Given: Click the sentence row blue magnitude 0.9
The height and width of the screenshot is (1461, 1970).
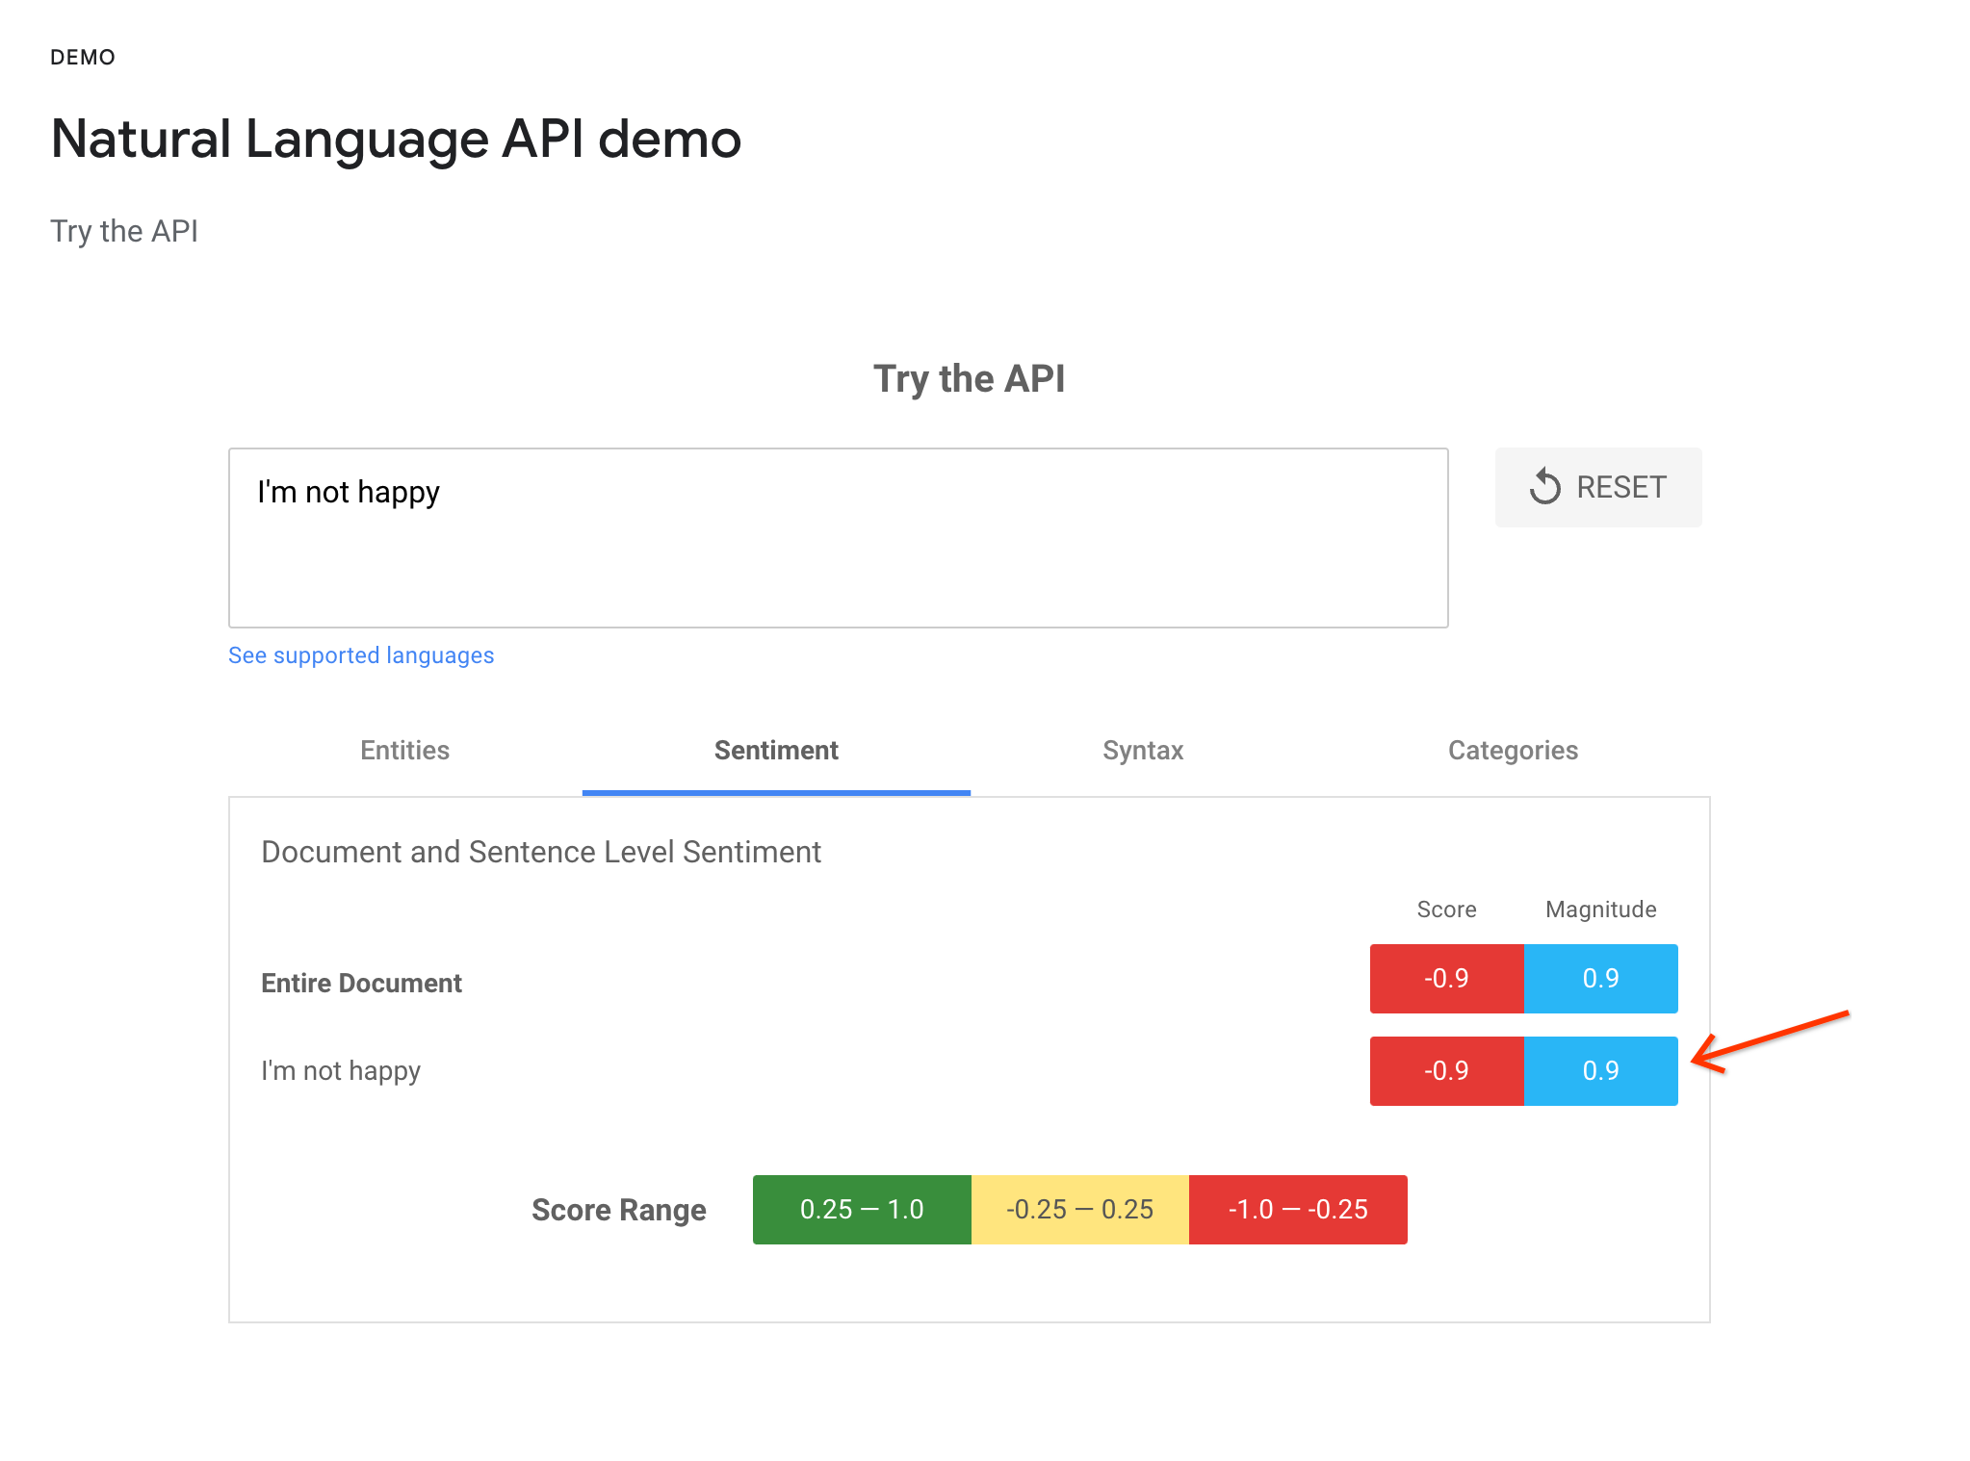Looking at the screenshot, I should click(1600, 1071).
